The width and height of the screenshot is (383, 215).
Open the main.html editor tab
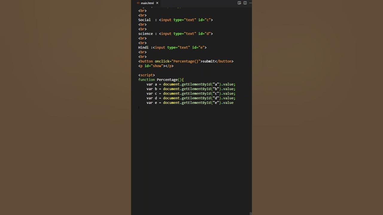tap(148, 3)
